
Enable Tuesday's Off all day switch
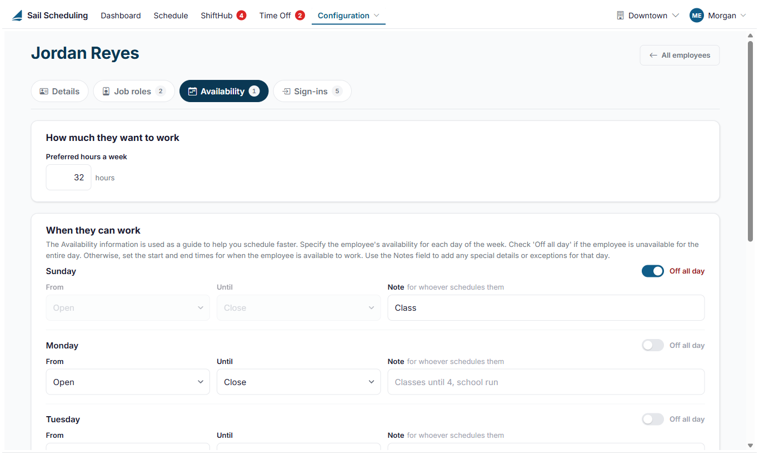pos(653,419)
